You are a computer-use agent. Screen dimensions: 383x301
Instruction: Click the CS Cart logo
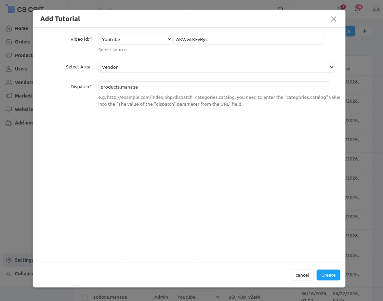[x=25, y=9]
